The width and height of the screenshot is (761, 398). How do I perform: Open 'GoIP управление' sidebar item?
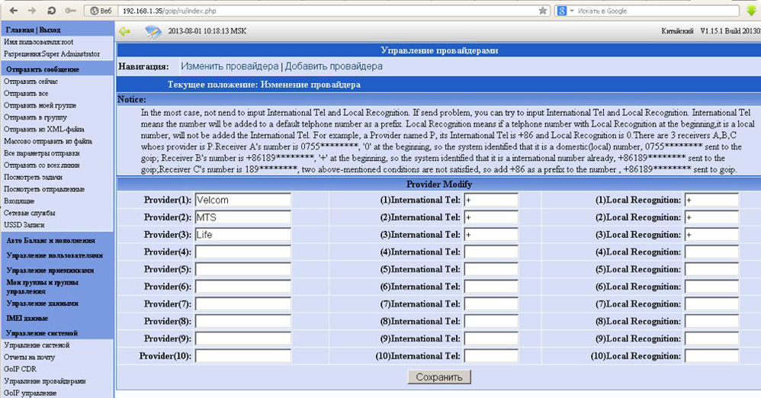(30, 393)
